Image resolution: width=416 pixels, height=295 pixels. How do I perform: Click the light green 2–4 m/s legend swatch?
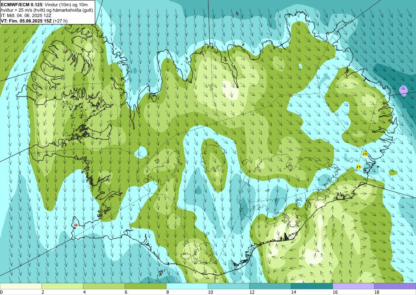(x=62, y=286)
